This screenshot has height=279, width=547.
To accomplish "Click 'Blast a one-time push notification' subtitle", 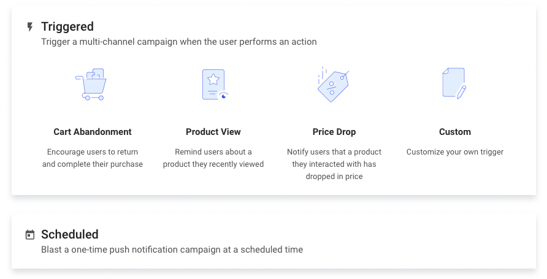I will click(172, 250).
